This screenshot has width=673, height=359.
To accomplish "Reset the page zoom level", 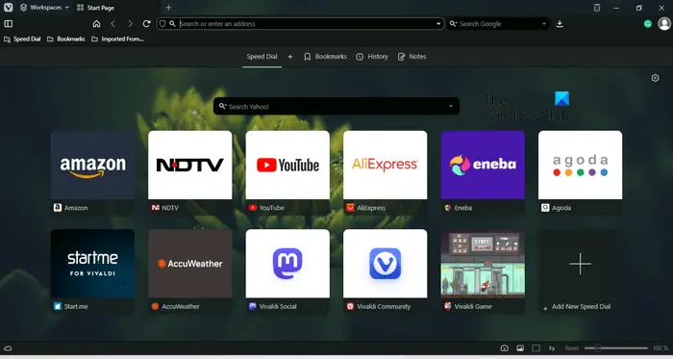I will tap(572, 348).
